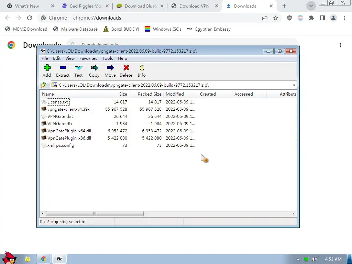This screenshot has height=264, width=352.
Task: Open the Favorites menu
Action: pos(88,58)
